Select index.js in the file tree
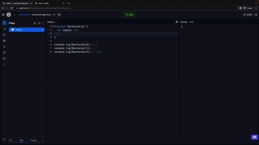Viewport: 259px width, 145px height. 26,30
